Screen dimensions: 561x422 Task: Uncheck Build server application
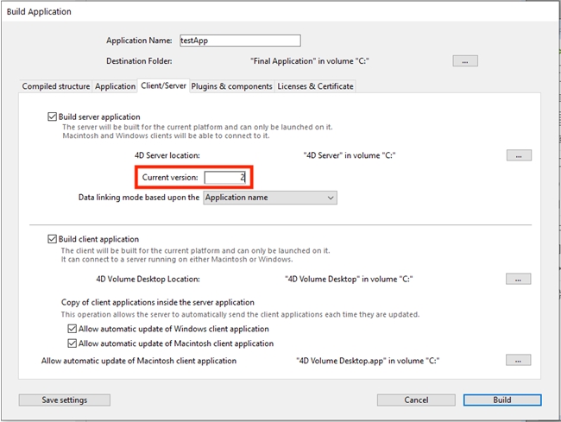[x=53, y=117]
